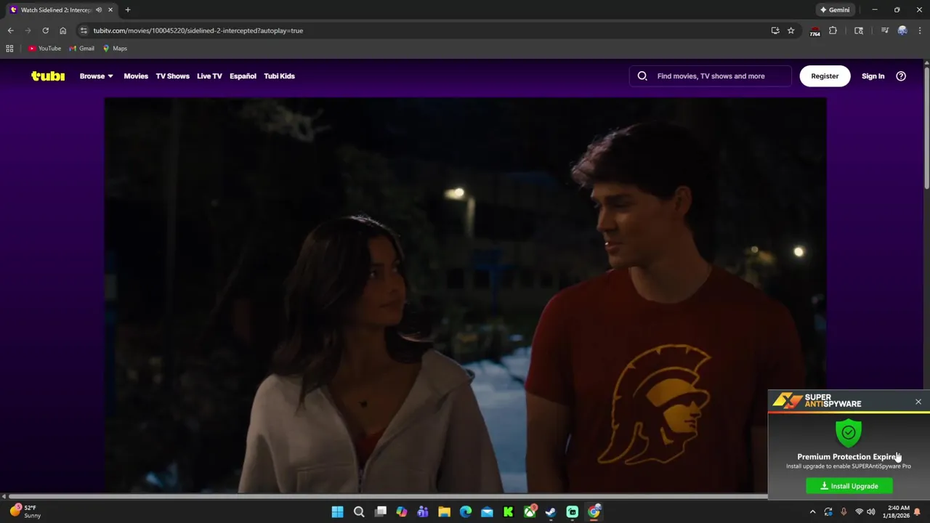The height and width of the screenshot is (523, 930).
Task: Open the weather widget showing 52°F
Action: [25, 512]
